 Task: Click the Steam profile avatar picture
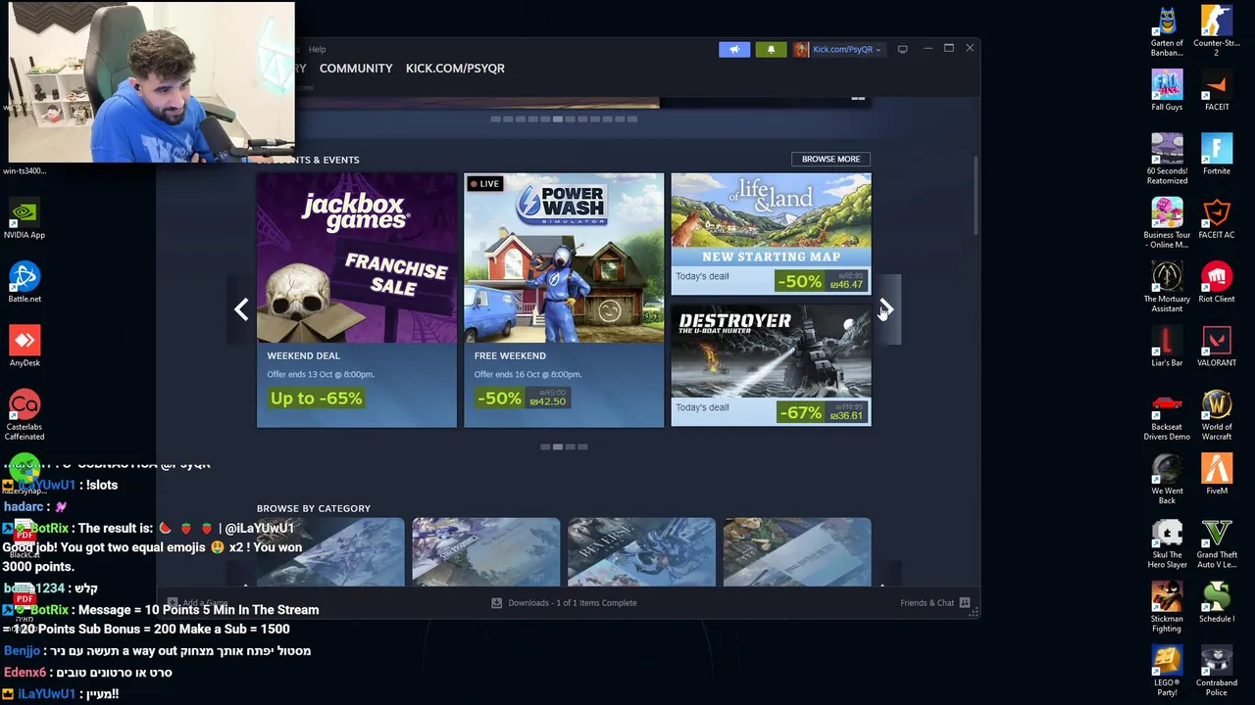pos(801,49)
